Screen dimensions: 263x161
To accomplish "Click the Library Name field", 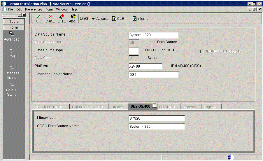I will (x=157, y=118).
